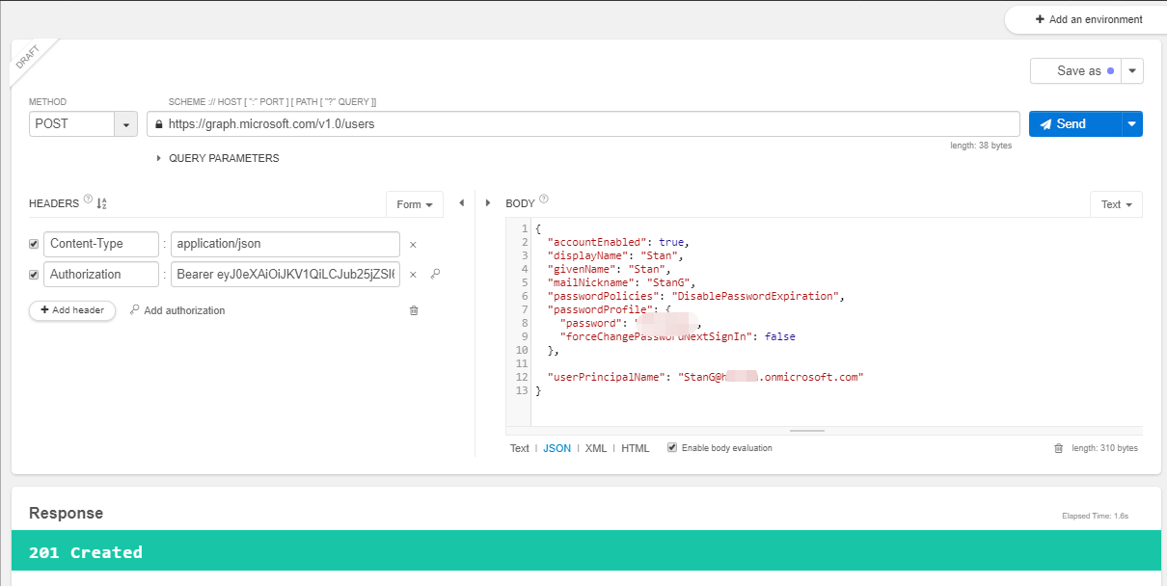Screen dimensions: 1167x586
Task: Click the BODY help question-mark icon
Action: coord(544,200)
